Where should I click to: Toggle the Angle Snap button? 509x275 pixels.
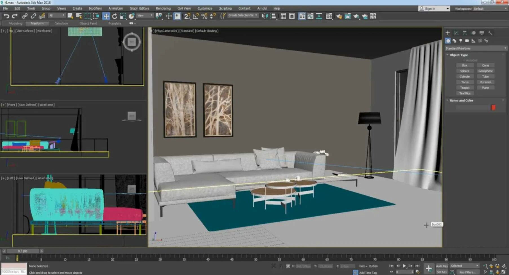196,16
